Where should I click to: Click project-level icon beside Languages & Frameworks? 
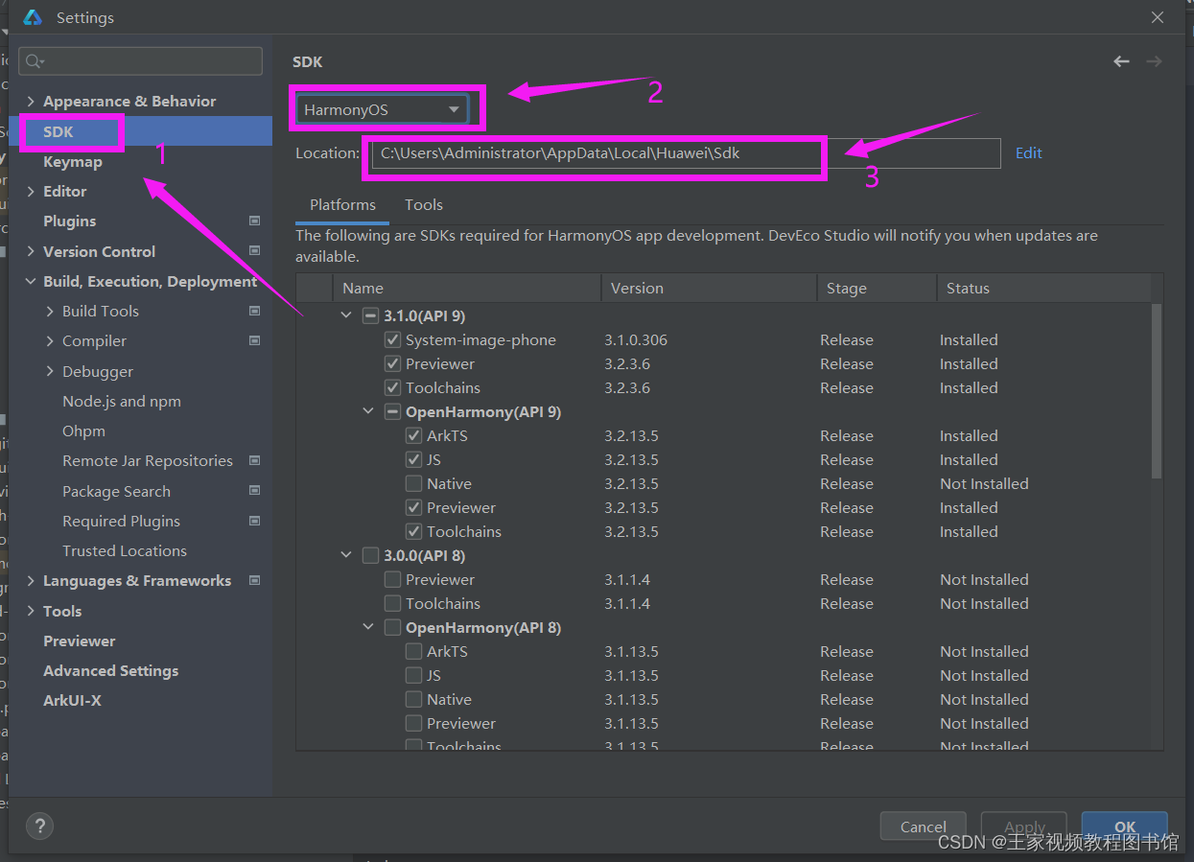point(255,580)
